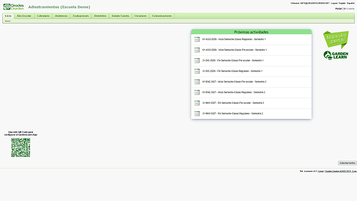Select 31-DIC Fin Semestre Pre-escolar text
The image size is (357, 201).
click(233, 60)
